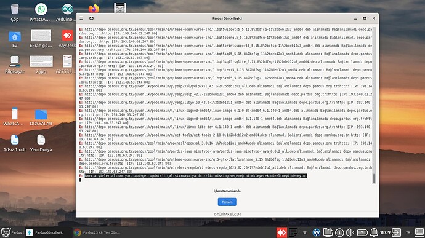Click the envelope icon in the title bar
This screenshot has width=425, height=238.
(x=91, y=18)
